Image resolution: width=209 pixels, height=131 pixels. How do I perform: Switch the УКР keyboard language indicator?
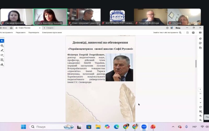(194, 127)
